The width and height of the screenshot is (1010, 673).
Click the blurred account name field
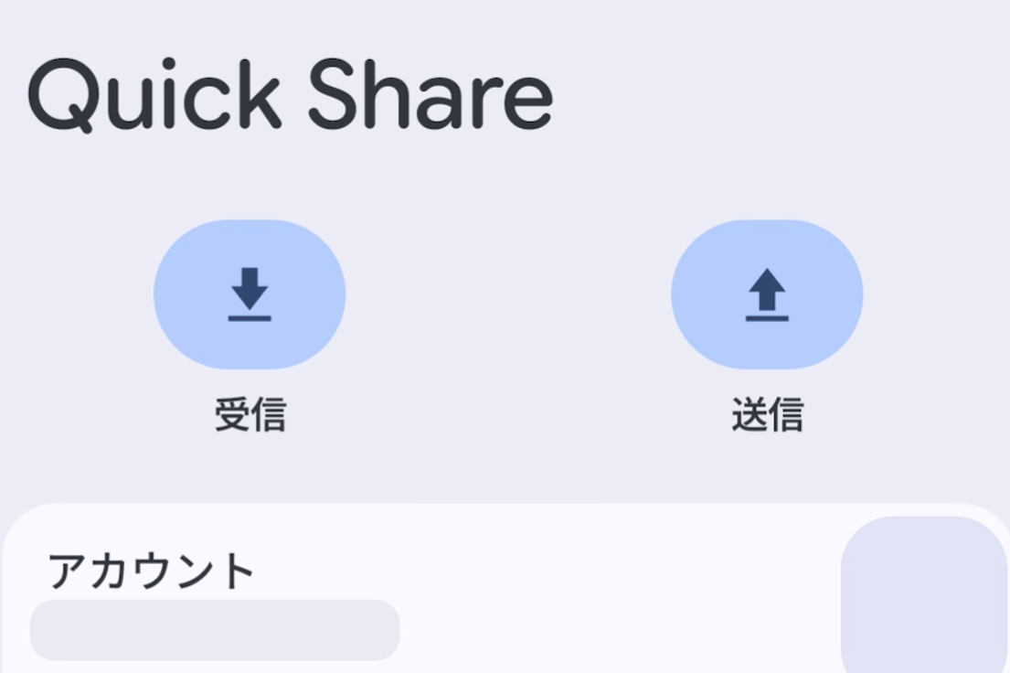pyautogui.click(x=215, y=630)
